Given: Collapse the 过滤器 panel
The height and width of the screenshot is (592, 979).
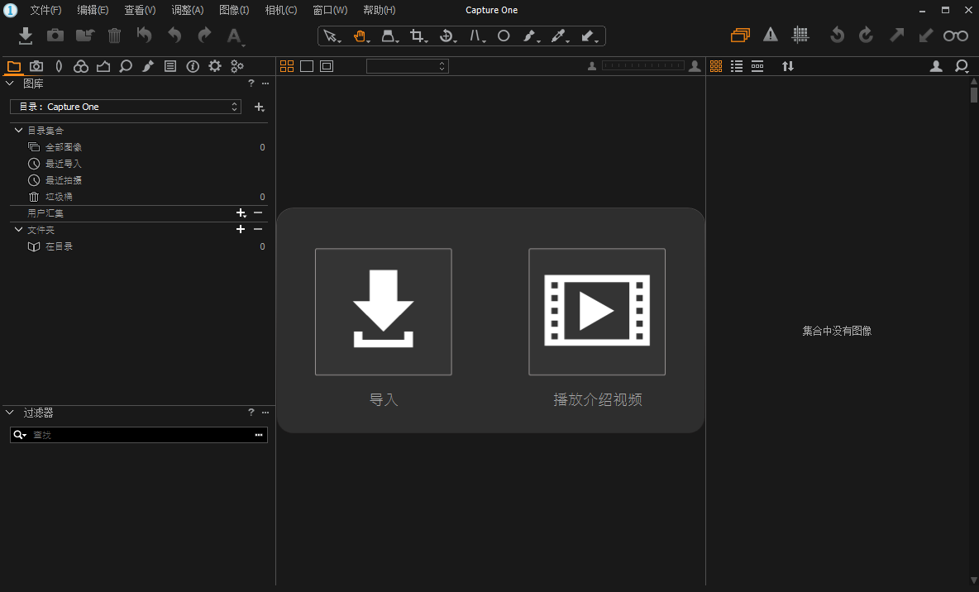Looking at the screenshot, I should click(10, 412).
